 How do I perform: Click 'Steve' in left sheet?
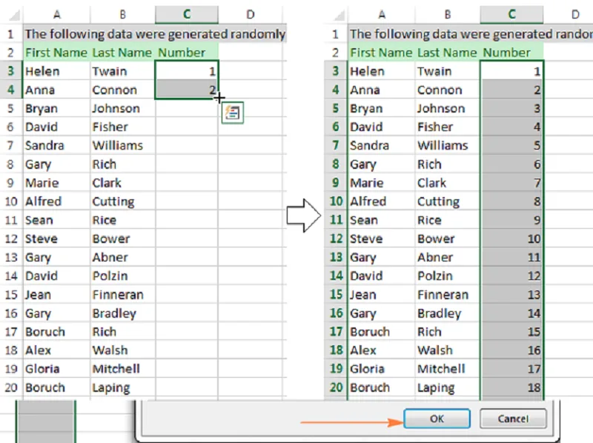click(x=42, y=239)
